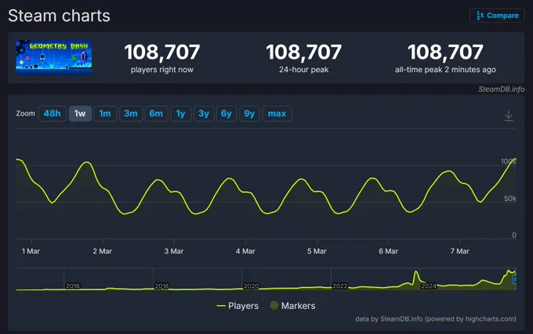Click the '5 Mar' axis label
The width and height of the screenshot is (533, 334).
point(317,251)
